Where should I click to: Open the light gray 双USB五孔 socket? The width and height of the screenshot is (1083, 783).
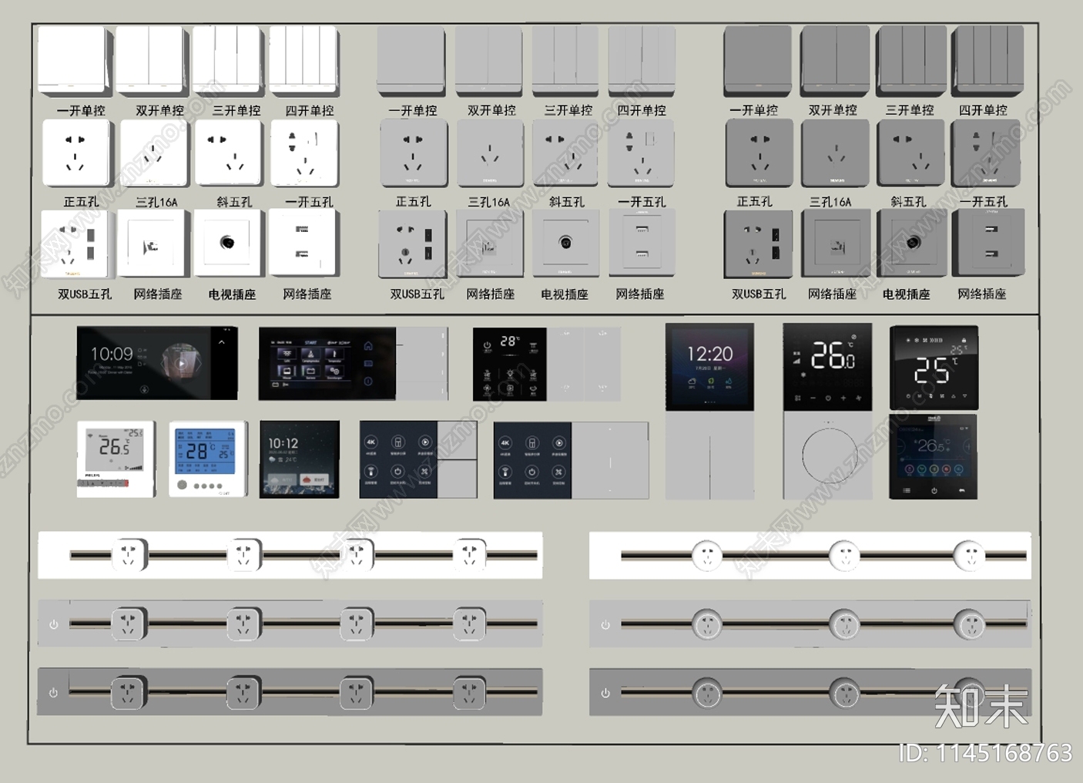(x=412, y=244)
